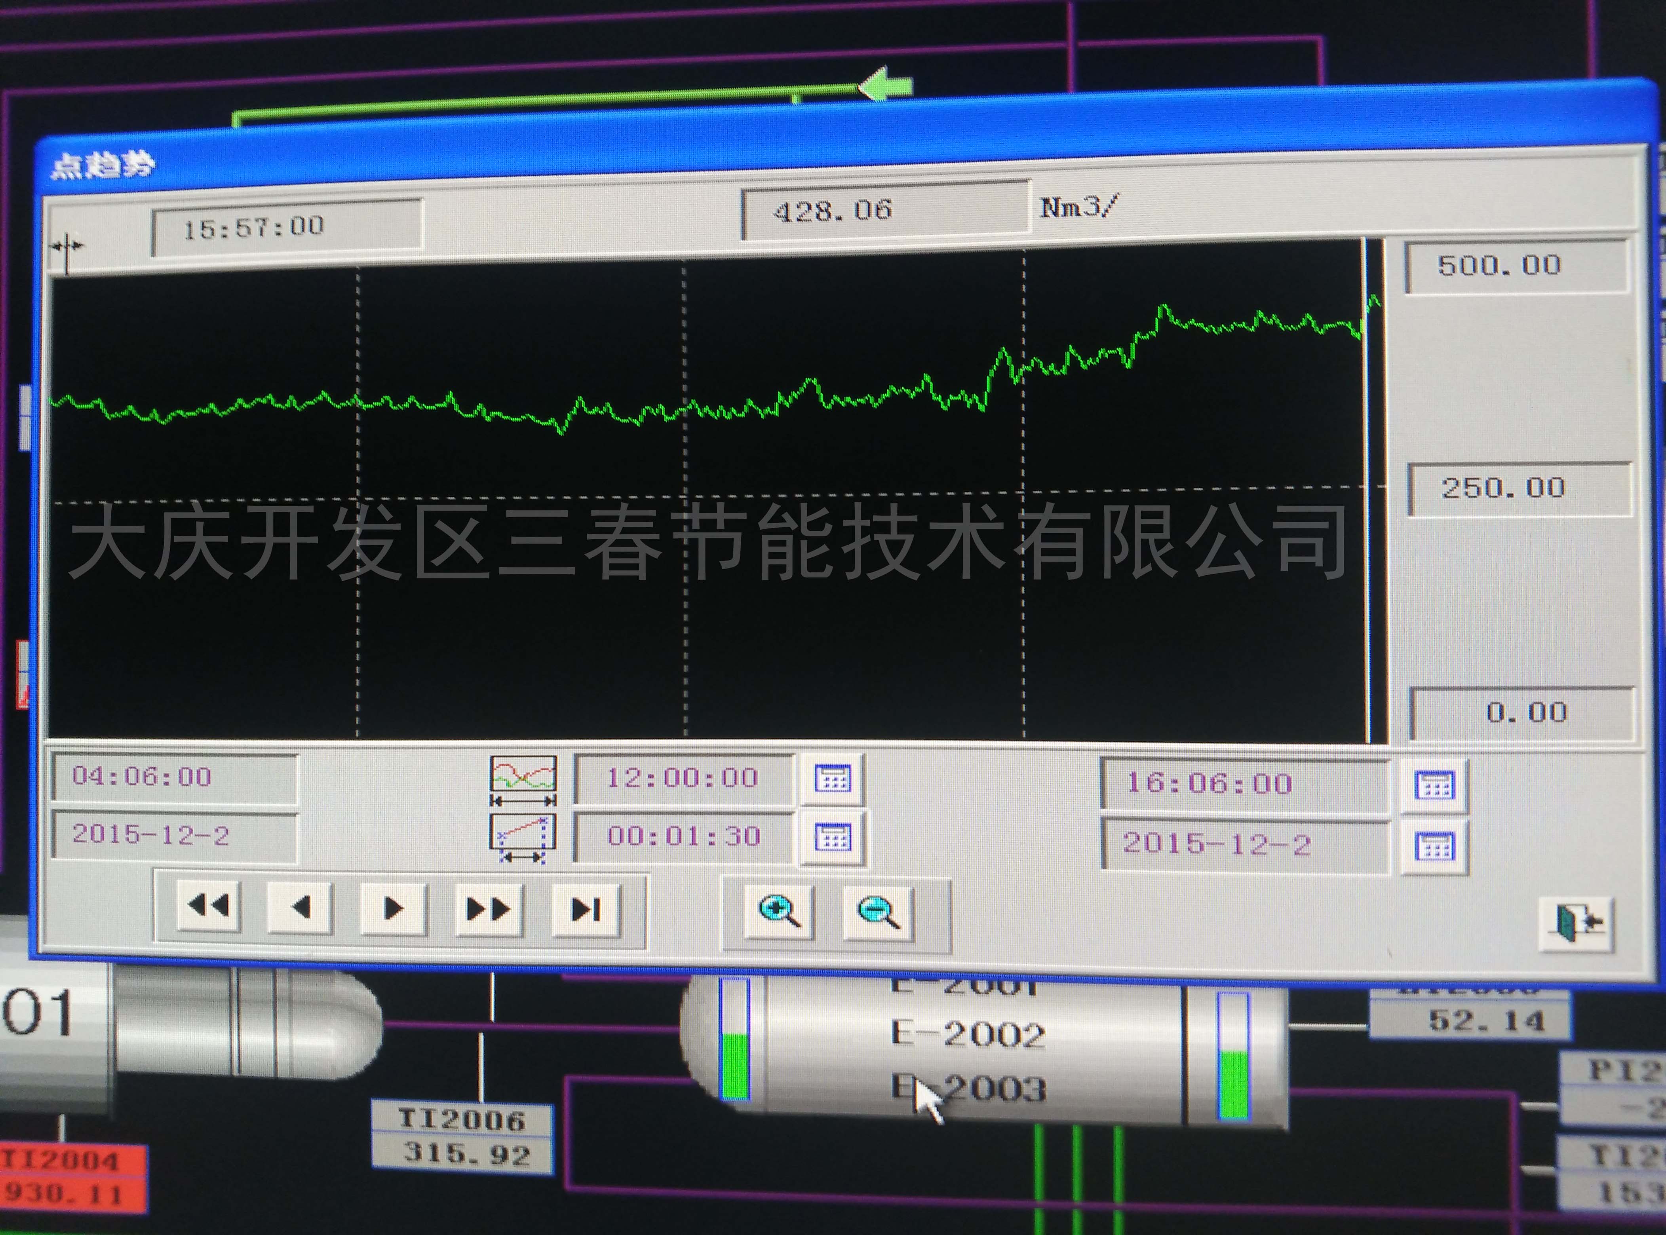Click the fast rewind double-arrow button
The height and width of the screenshot is (1235, 1666).
[x=208, y=907]
